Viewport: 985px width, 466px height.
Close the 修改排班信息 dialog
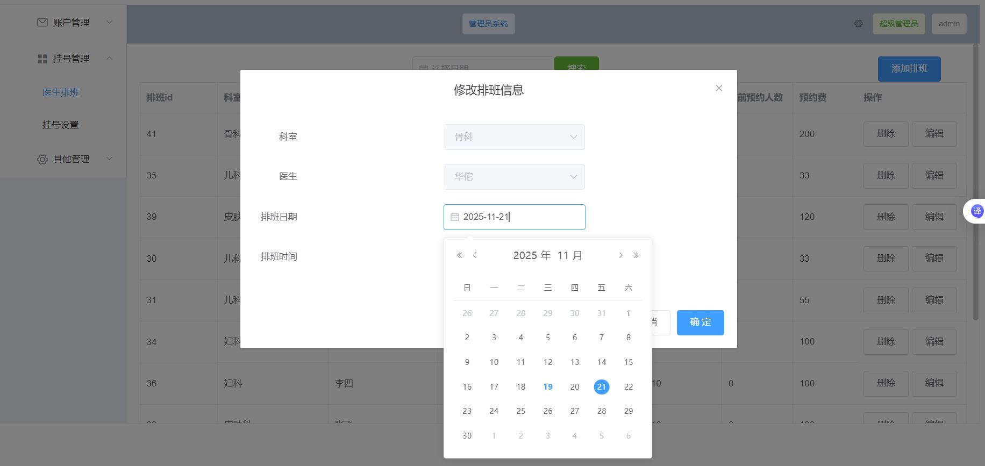pyautogui.click(x=719, y=88)
